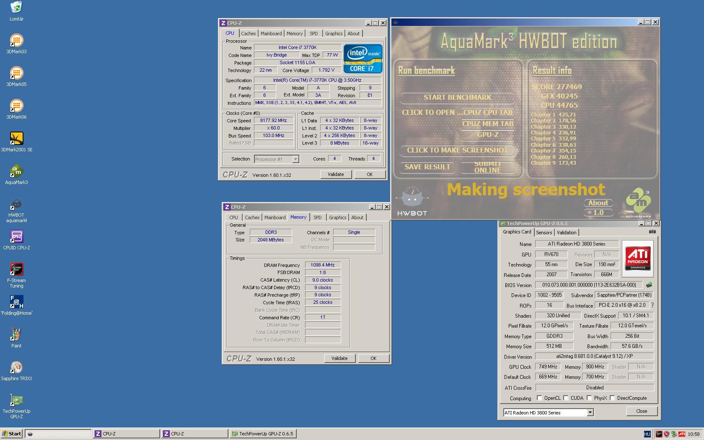Switch to Sensors tab in GPU-Z
This screenshot has height=440, width=704.
click(544, 233)
